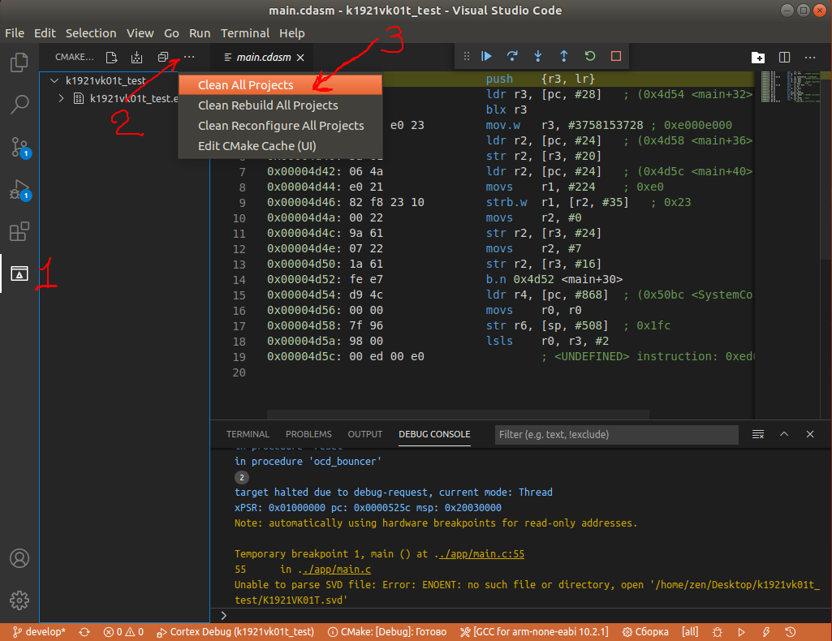The width and height of the screenshot is (832, 641).
Task: Open the Help menu
Action: 292,33
